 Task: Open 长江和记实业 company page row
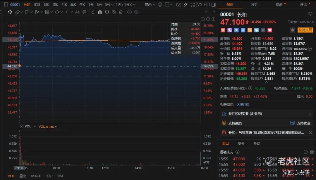tap(267, 114)
